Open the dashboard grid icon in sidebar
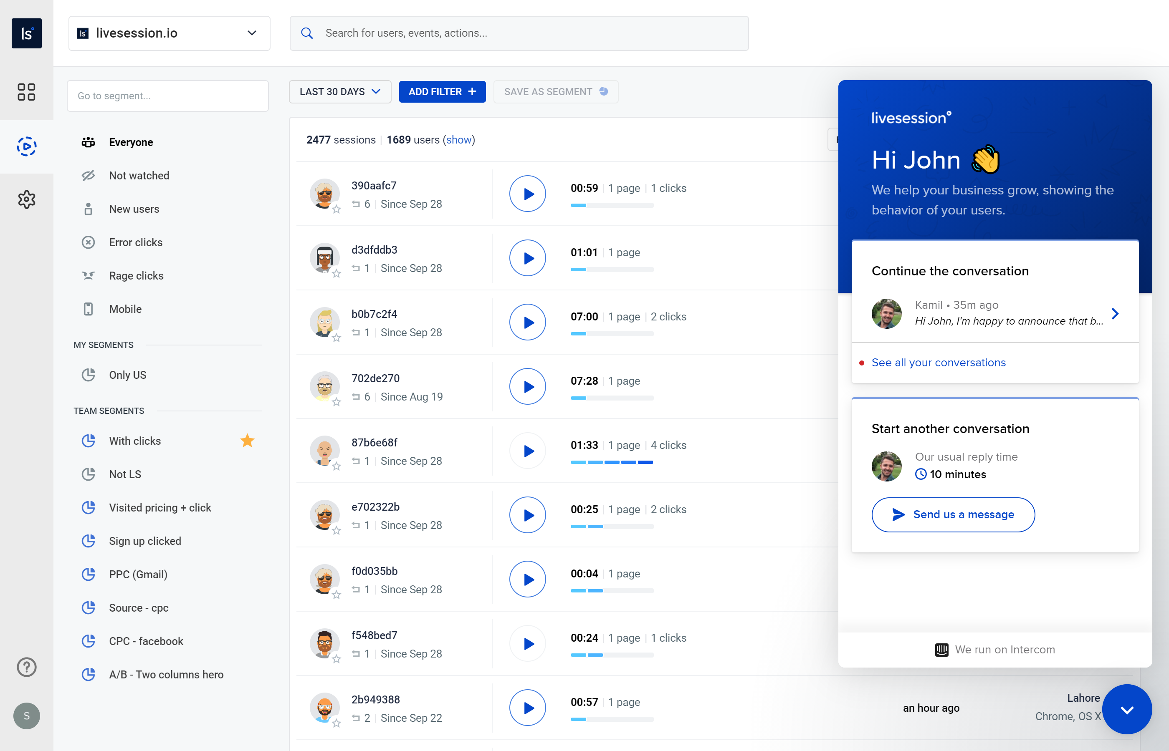This screenshot has height=751, width=1169. (26, 92)
